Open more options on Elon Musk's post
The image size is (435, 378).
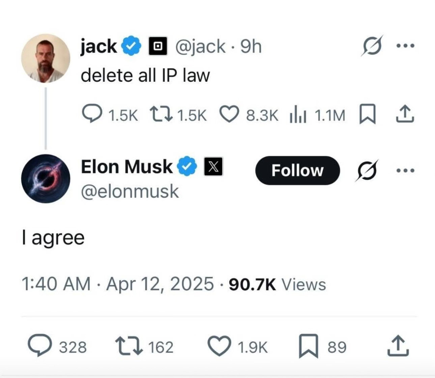(x=405, y=171)
